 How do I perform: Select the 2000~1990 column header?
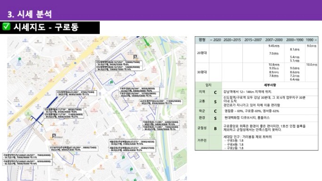pyautogui.click(x=295, y=40)
